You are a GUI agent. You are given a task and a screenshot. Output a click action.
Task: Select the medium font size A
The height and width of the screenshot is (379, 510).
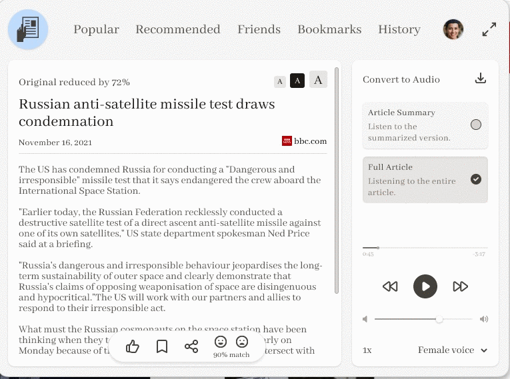point(297,81)
